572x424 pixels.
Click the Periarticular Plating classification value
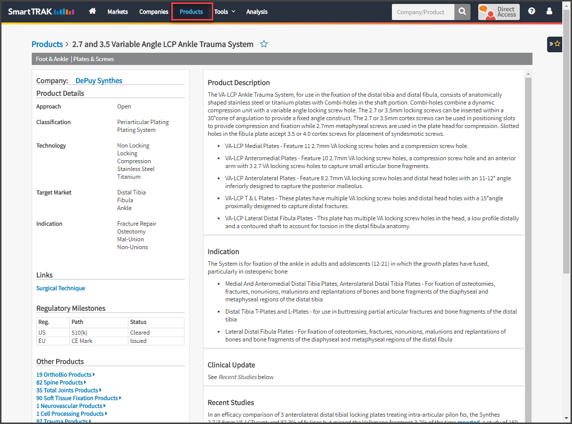pos(143,122)
